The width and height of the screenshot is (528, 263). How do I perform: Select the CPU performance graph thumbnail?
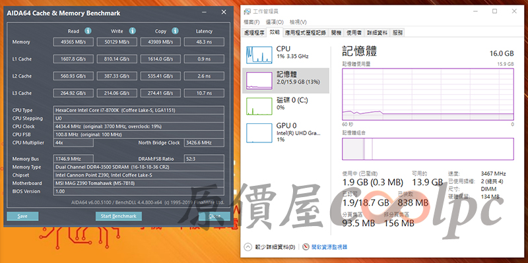[259, 55]
